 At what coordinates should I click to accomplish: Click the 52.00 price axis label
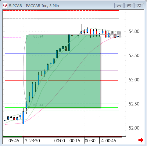134,128
